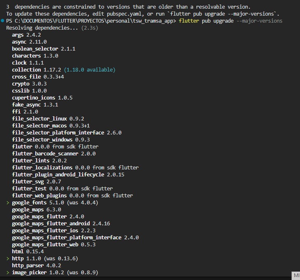The image size is (300, 280).
Task: Click the partially visible box at bottom-right corner
Action: 296,275
